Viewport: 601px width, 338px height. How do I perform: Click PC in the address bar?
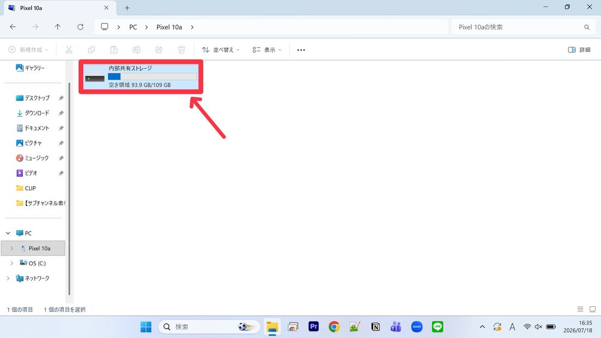133,27
